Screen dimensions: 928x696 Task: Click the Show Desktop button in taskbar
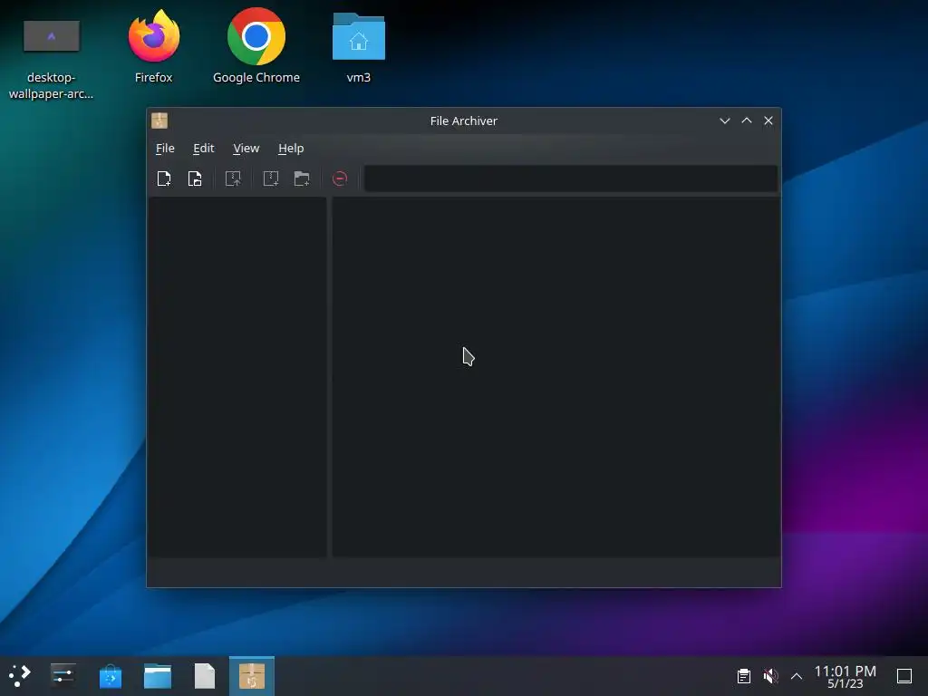coord(904,676)
